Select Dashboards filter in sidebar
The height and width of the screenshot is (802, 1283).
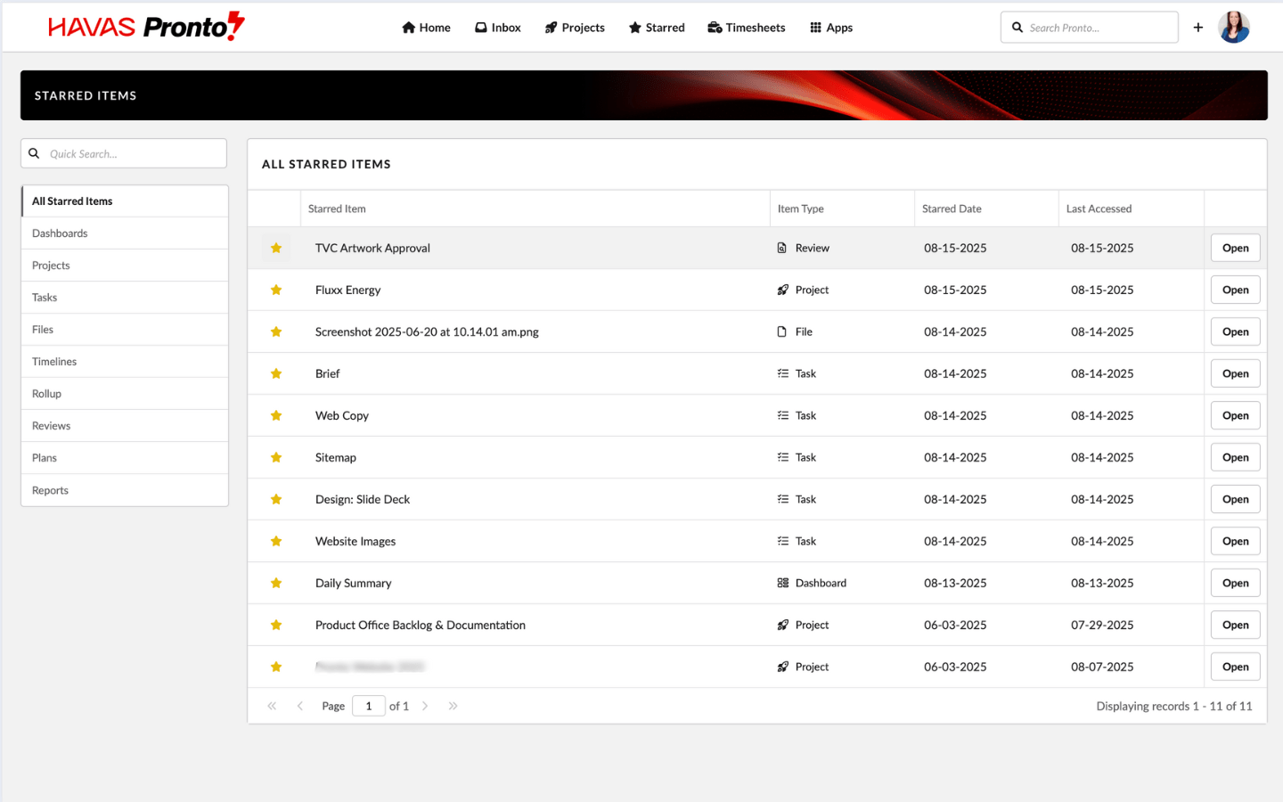(x=60, y=233)
